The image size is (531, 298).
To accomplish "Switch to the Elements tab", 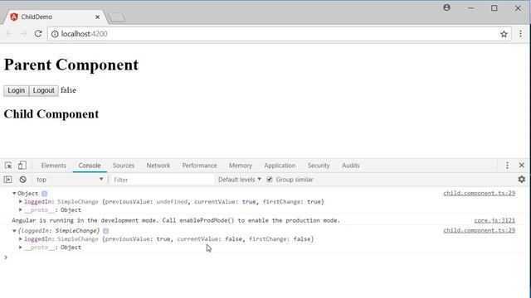I will click(x=53, y=166).
